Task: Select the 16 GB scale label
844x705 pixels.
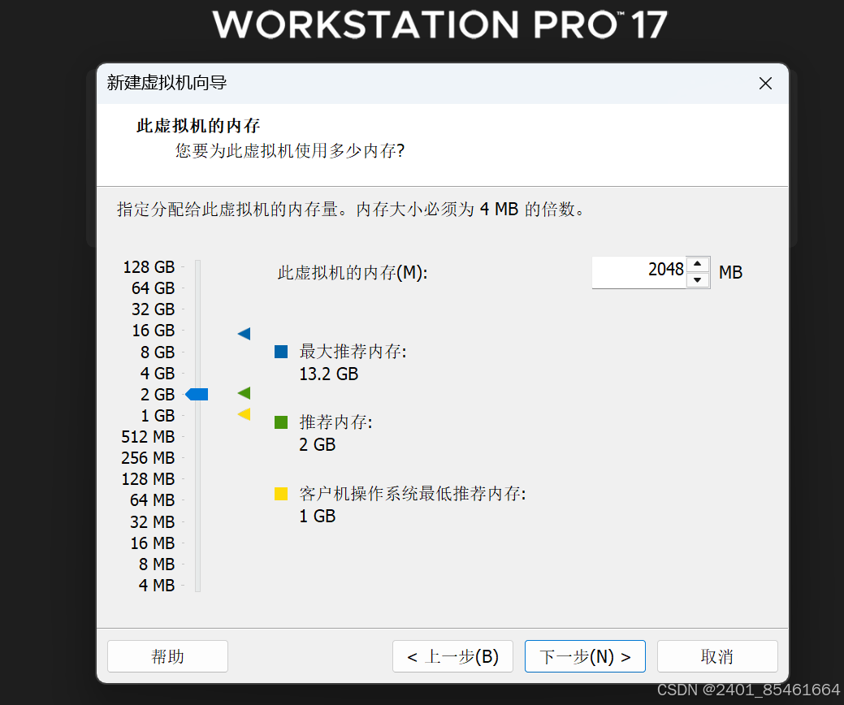Action: click(x=154, y=331)
